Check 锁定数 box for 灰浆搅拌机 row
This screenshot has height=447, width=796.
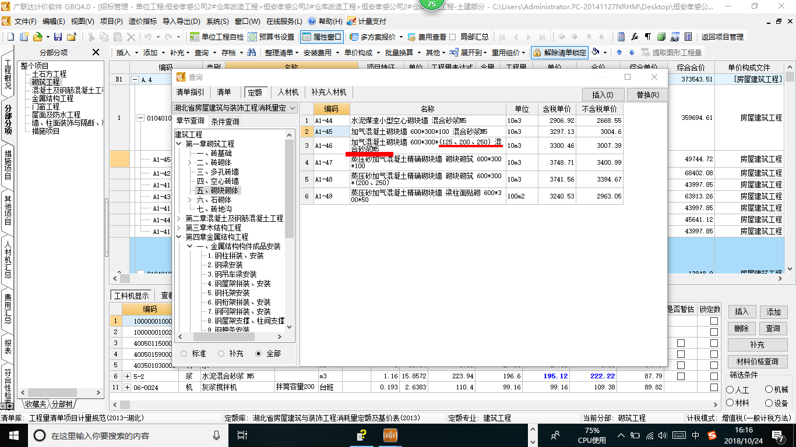click(x=714, y=387)
